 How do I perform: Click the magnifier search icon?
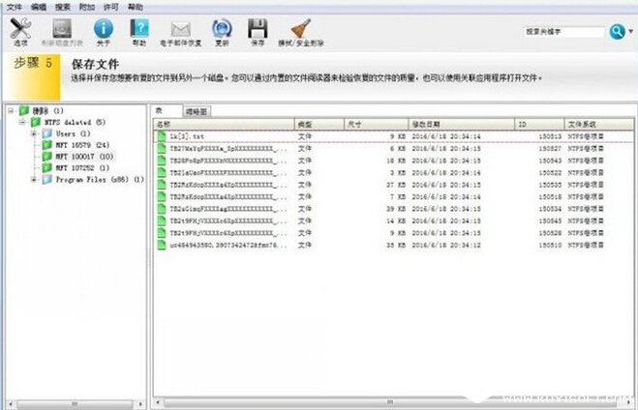click(x=616, y=32)
